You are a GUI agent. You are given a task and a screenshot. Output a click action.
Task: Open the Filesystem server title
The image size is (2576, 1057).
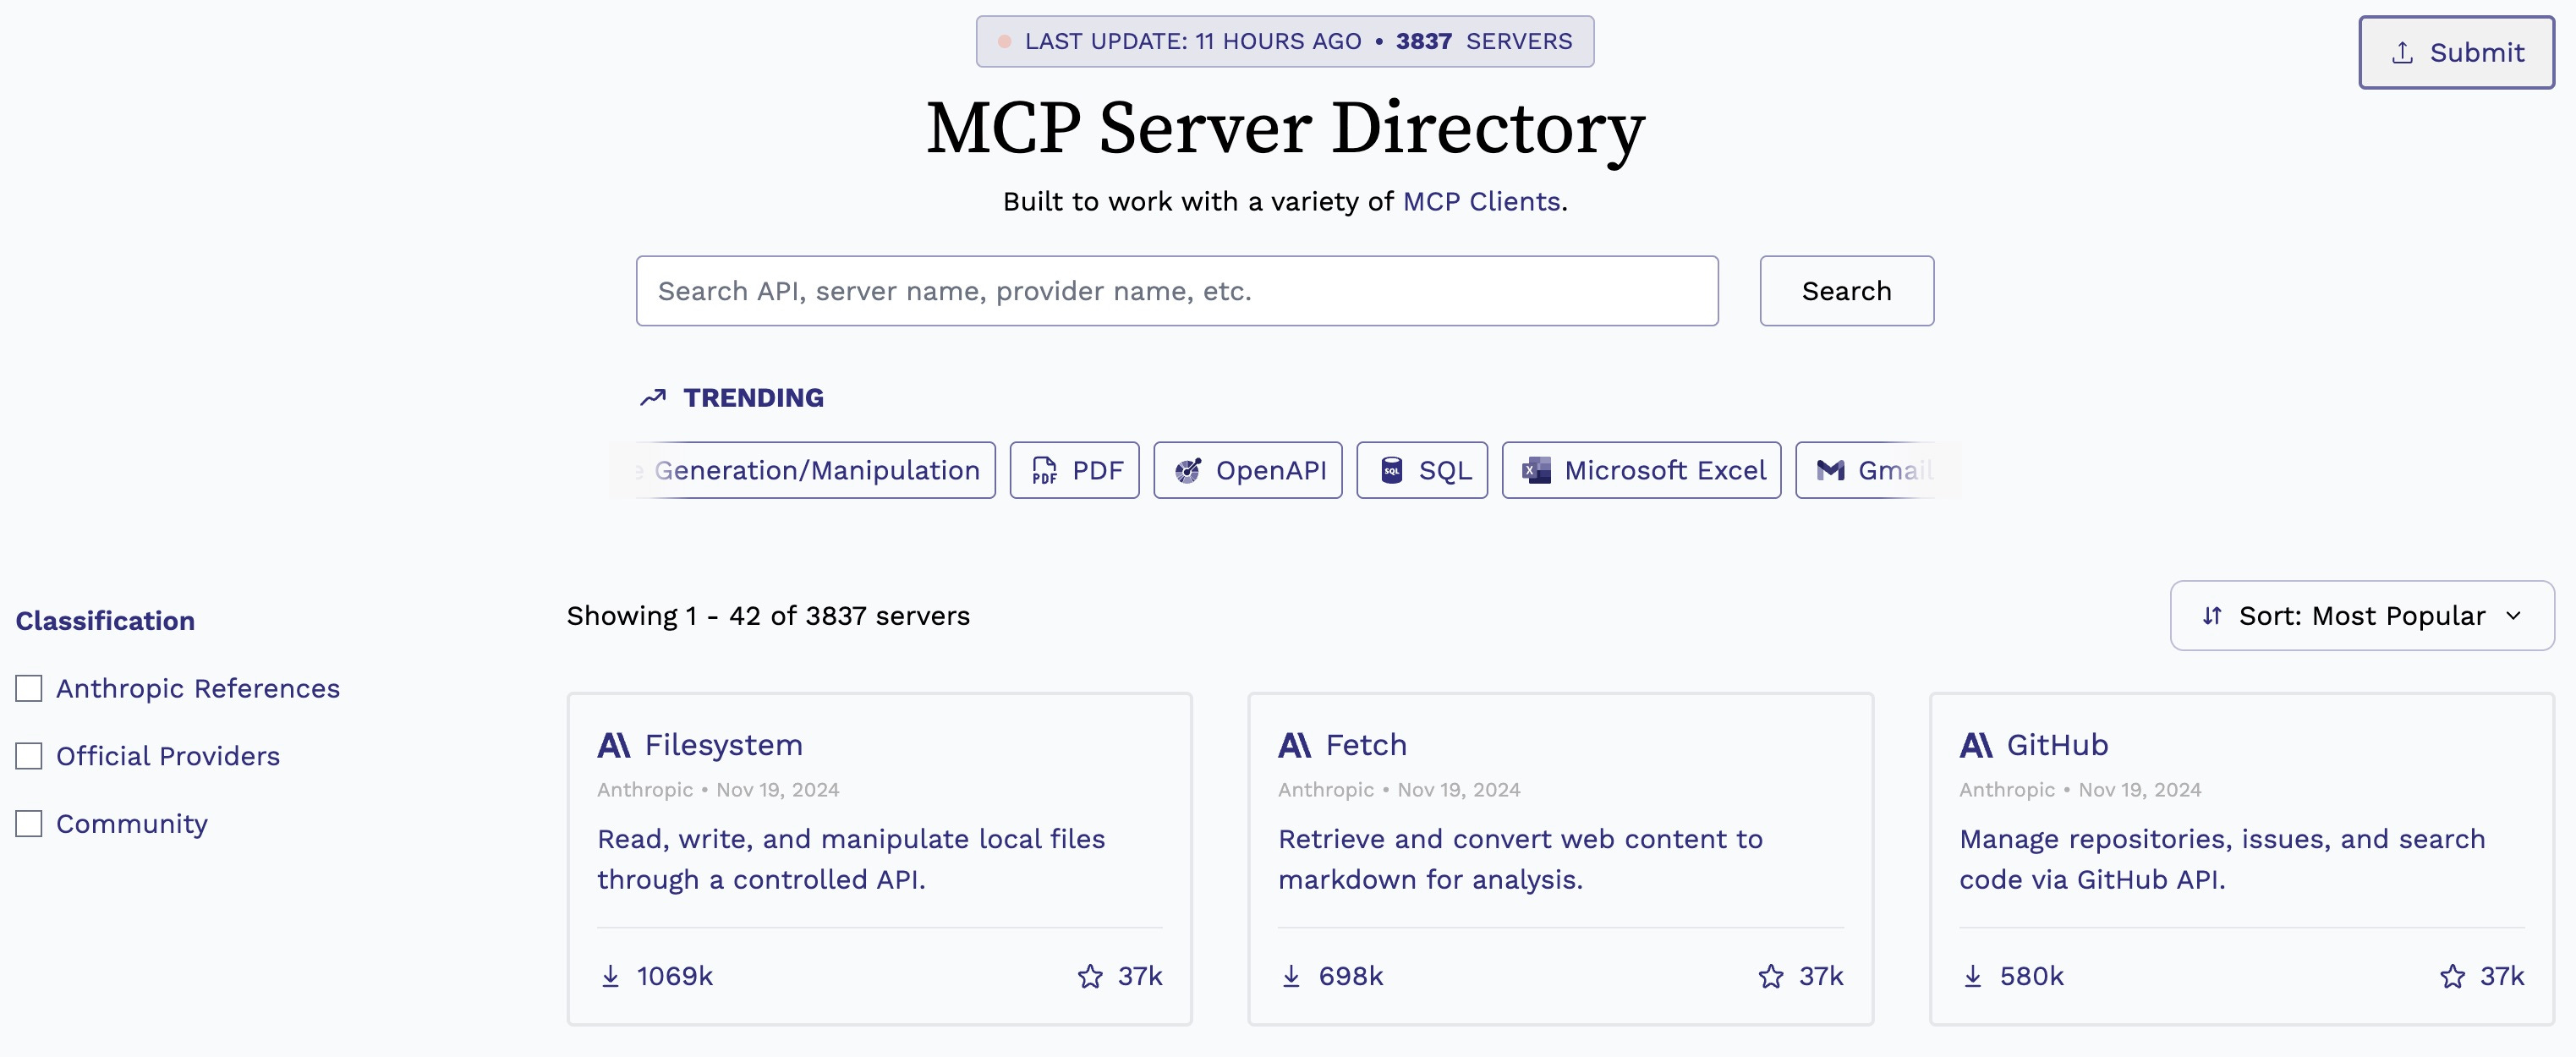pos(724,745)
